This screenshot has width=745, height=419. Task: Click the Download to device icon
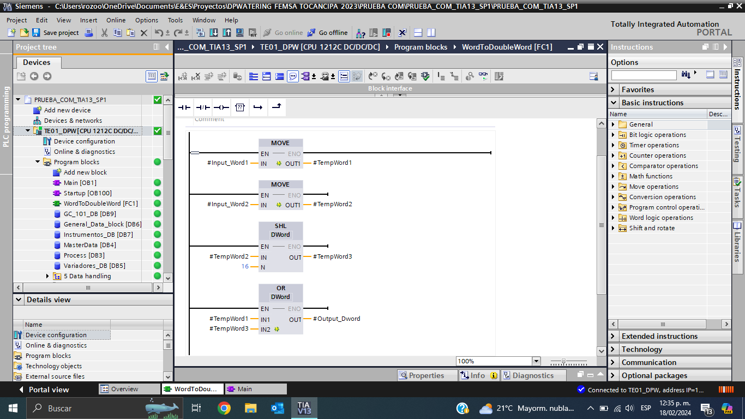[x=214, y=33]
